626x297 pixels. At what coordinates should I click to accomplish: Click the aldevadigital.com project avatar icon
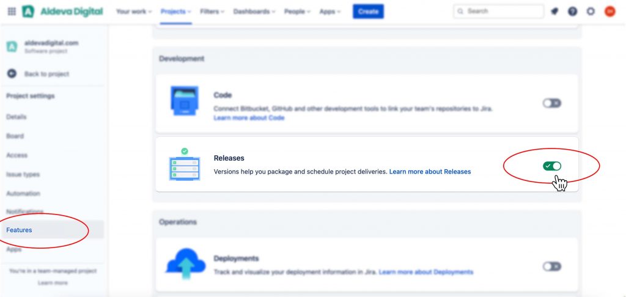click(x=12, y=46)
